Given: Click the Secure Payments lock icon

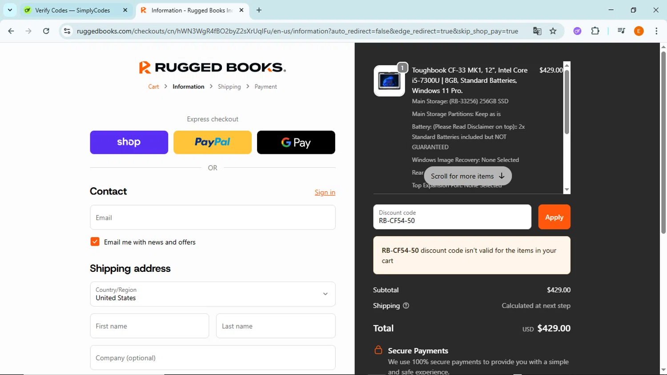Looking at the screenshot, I should (x=378, y=350).
